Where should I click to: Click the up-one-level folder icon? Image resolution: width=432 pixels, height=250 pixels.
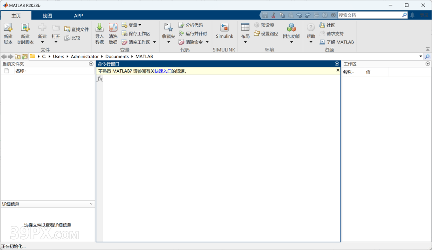(18, 57)
